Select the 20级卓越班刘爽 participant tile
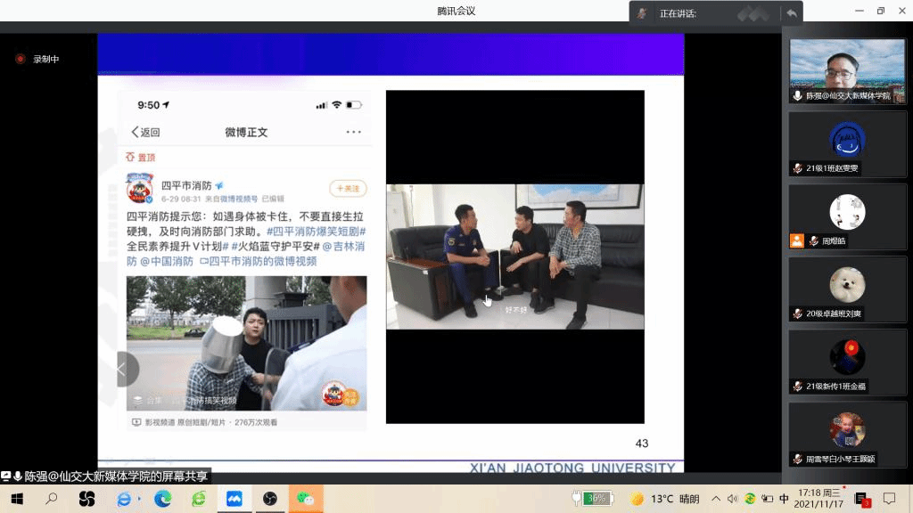Image resolution: width=913 pixels, height=513 pixels. (846, 289)
